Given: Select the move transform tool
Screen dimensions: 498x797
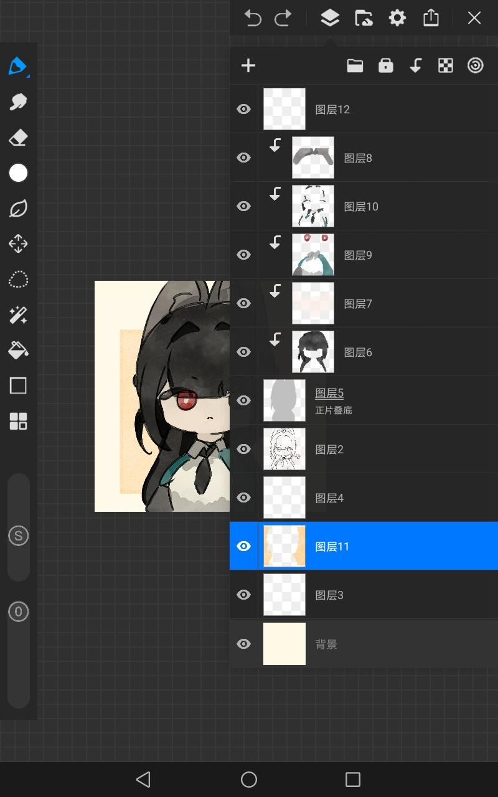Looking at the screenshot, I should coord(18,243).
